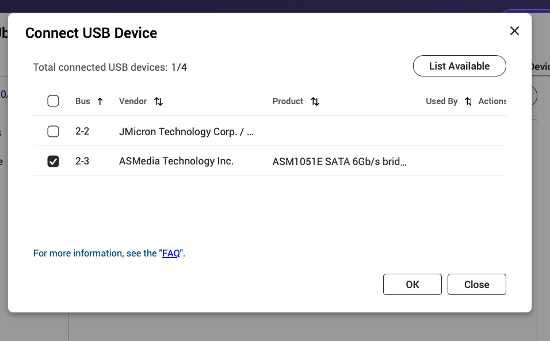
Task: Click the Bus column header label
Action: coord(83,101)
